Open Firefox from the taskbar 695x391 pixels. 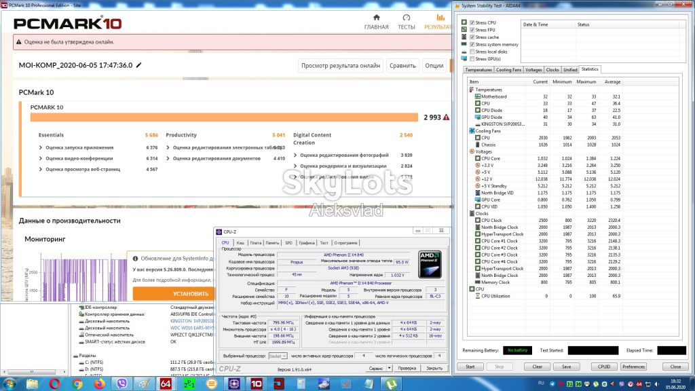click(x=99, y=384)
